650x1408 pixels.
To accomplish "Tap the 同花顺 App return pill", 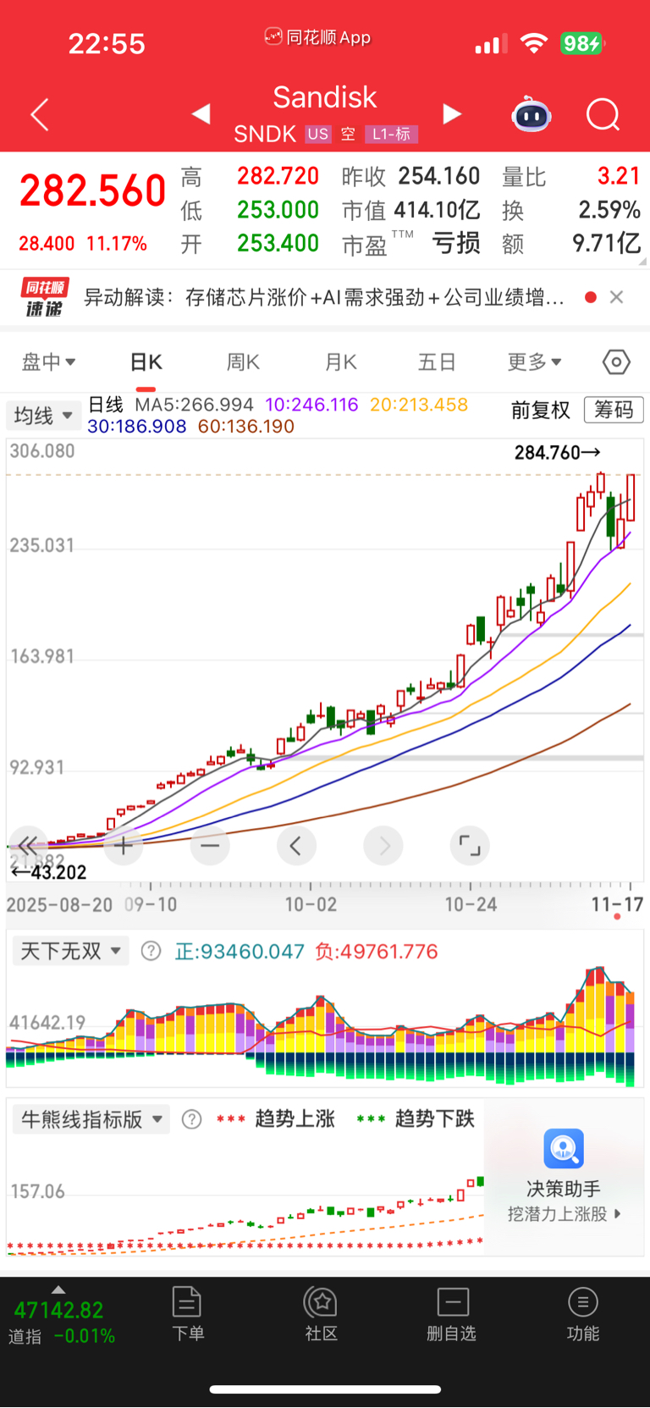I will click(317, 37).
